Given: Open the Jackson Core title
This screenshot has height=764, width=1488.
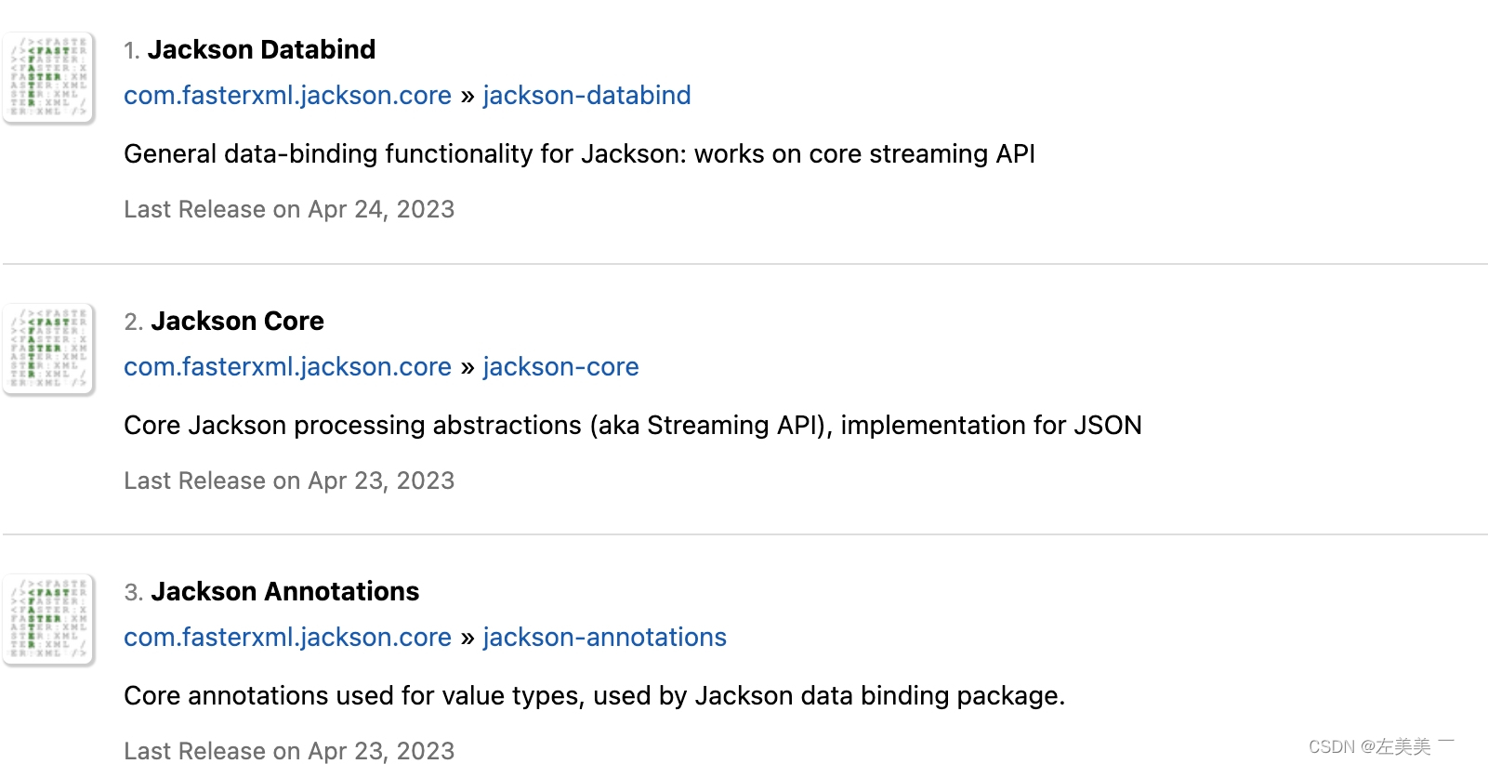Looking at the screenshot, I should (237, 321).
